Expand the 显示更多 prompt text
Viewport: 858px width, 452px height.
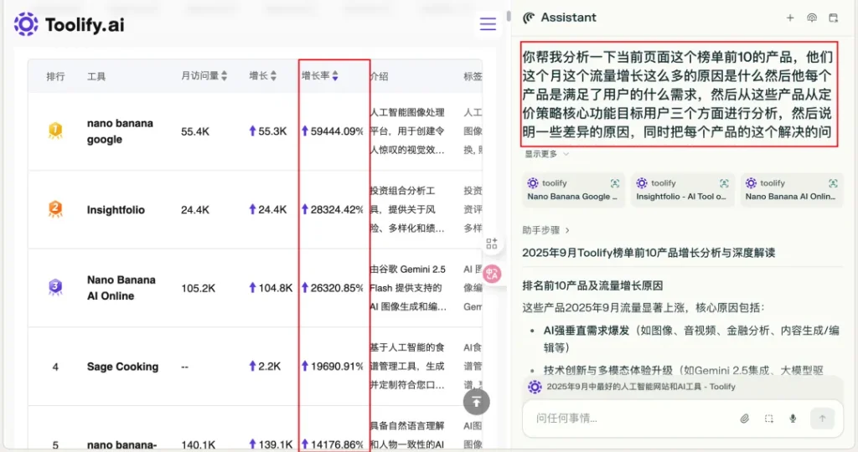click(547, 154)
